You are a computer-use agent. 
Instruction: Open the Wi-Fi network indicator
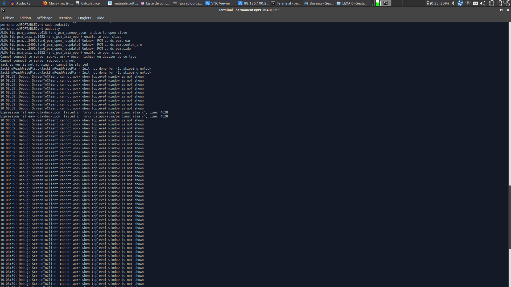click(x=468, y=3)
